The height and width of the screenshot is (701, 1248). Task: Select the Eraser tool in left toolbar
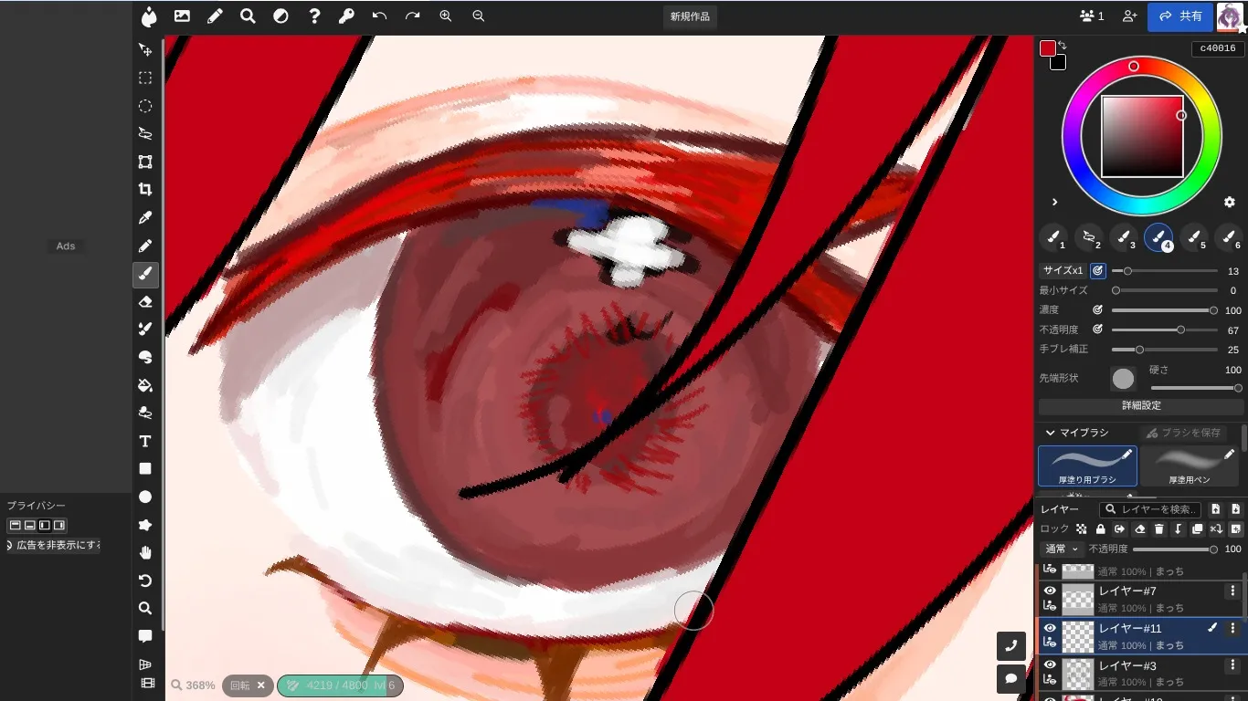tap(145, 302)
